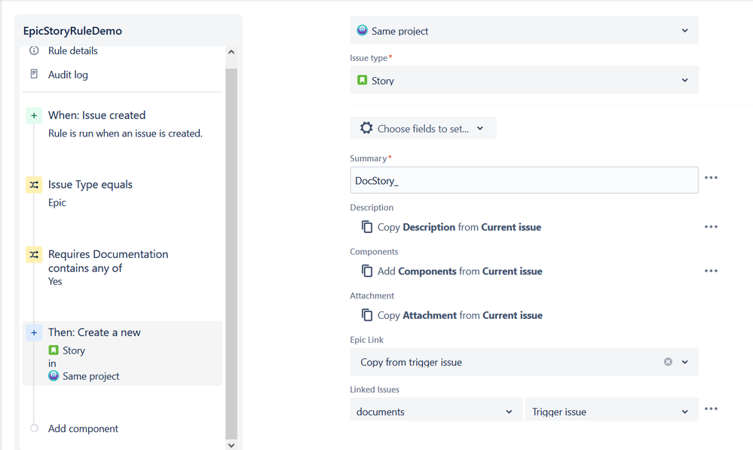Click the gear icon on Choose fields

[x=366, y=127]
